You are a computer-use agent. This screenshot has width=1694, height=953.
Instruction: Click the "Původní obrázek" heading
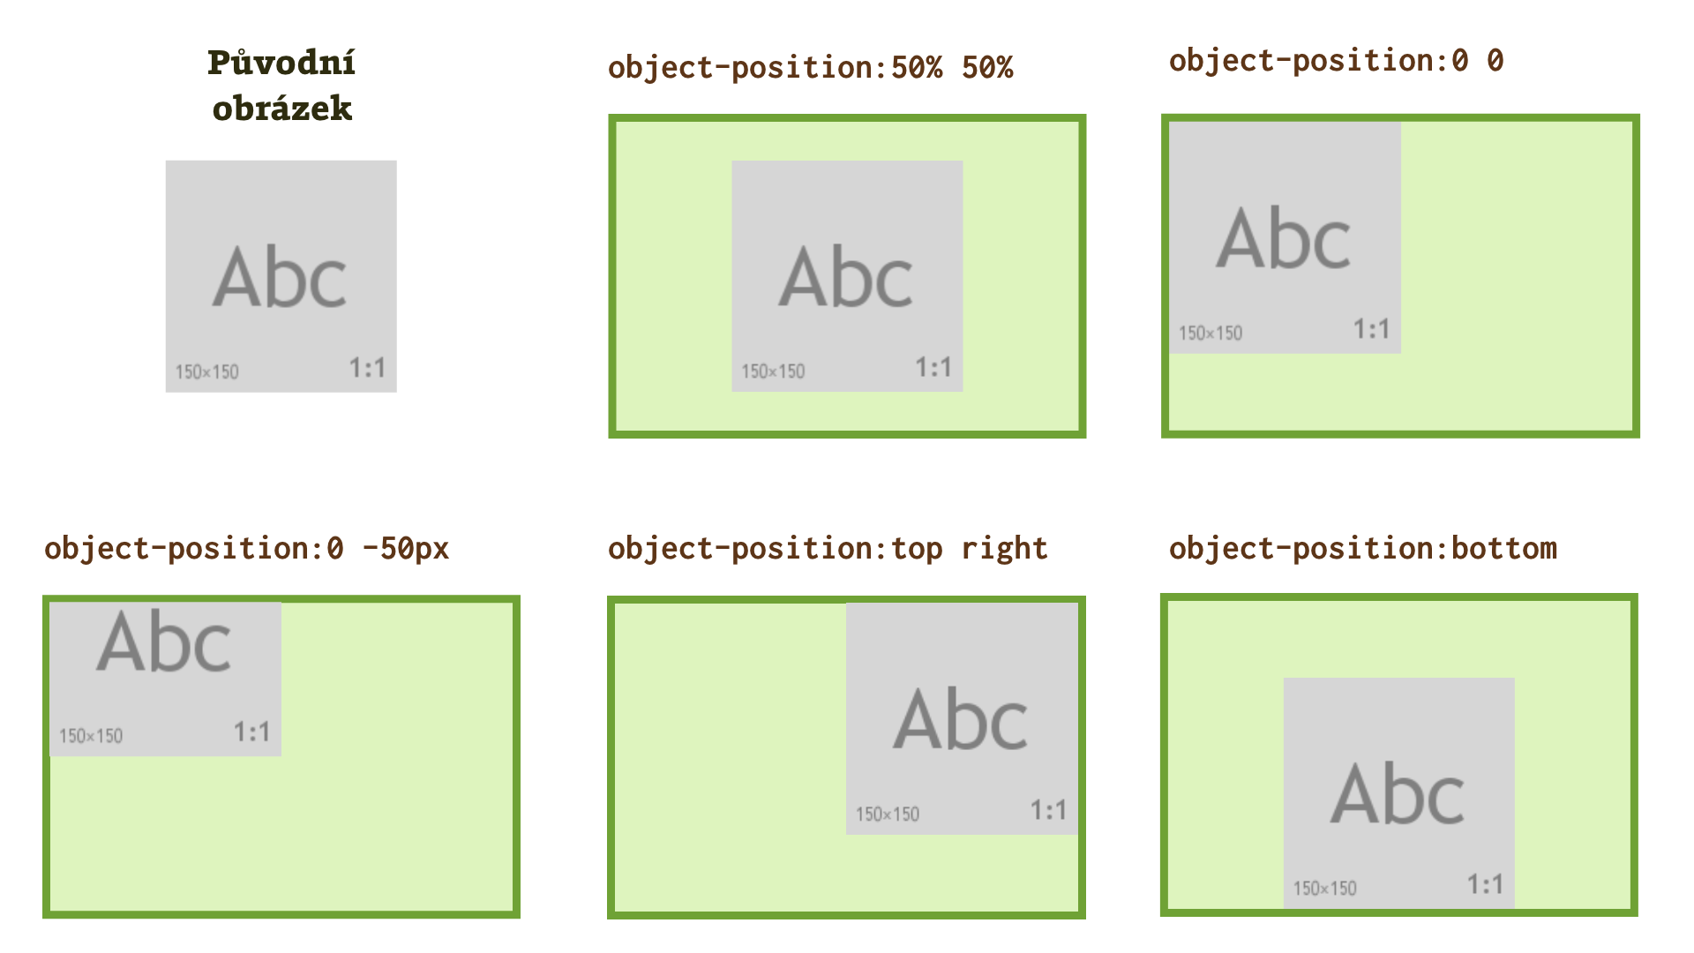coord(281,86)
